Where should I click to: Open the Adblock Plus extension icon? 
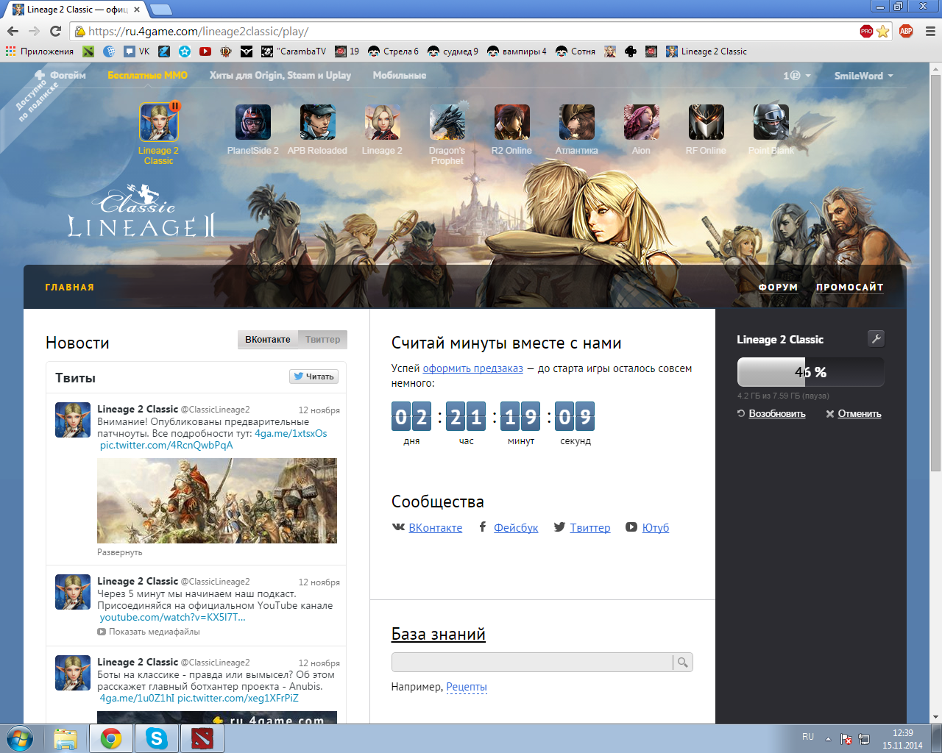[906, 31]
